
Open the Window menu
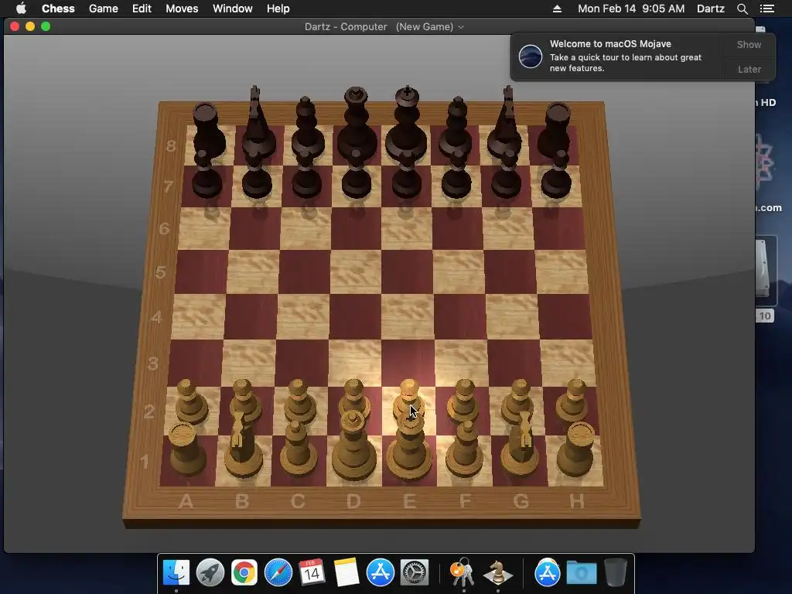pyautogui.click(x=232, y=9)
